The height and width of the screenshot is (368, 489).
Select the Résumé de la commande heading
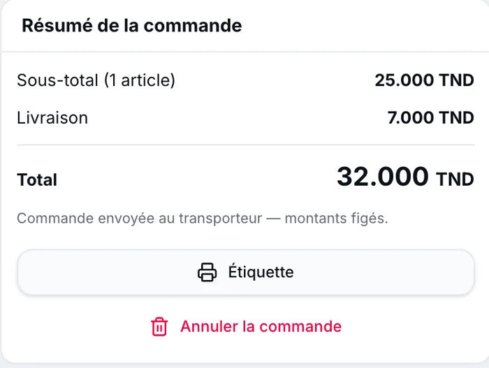[132, 26]
